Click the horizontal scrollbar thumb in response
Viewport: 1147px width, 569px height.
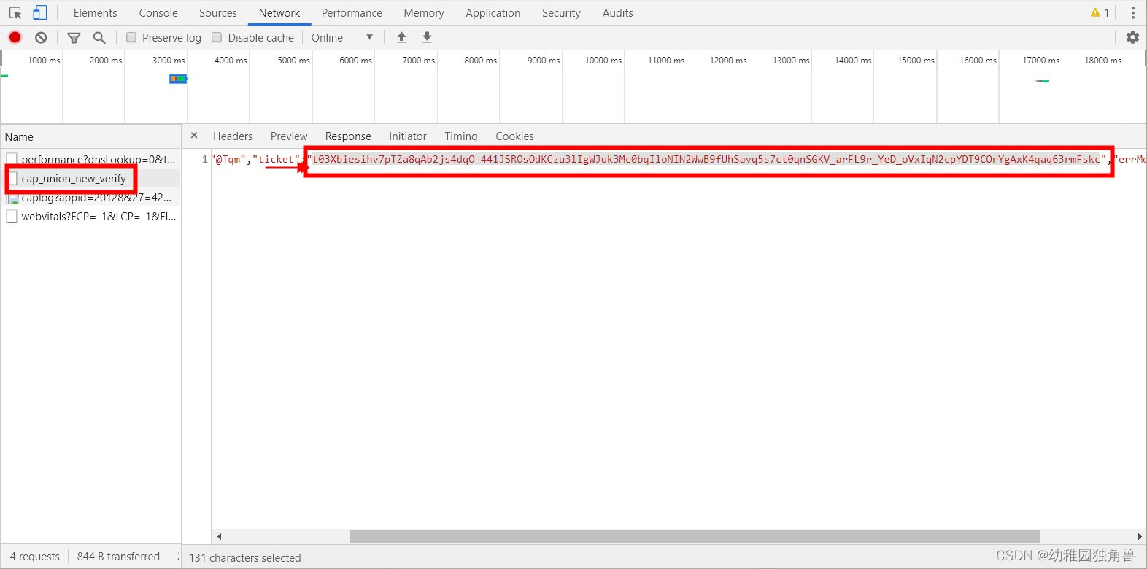[x=695, y=537]
